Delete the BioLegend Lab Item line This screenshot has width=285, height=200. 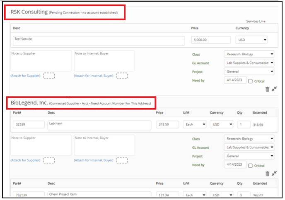pos(267,174)
